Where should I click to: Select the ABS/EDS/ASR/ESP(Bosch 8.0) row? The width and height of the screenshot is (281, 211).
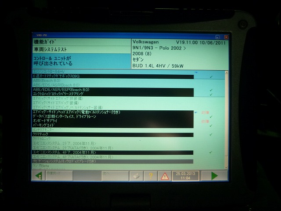click(113, 90)
